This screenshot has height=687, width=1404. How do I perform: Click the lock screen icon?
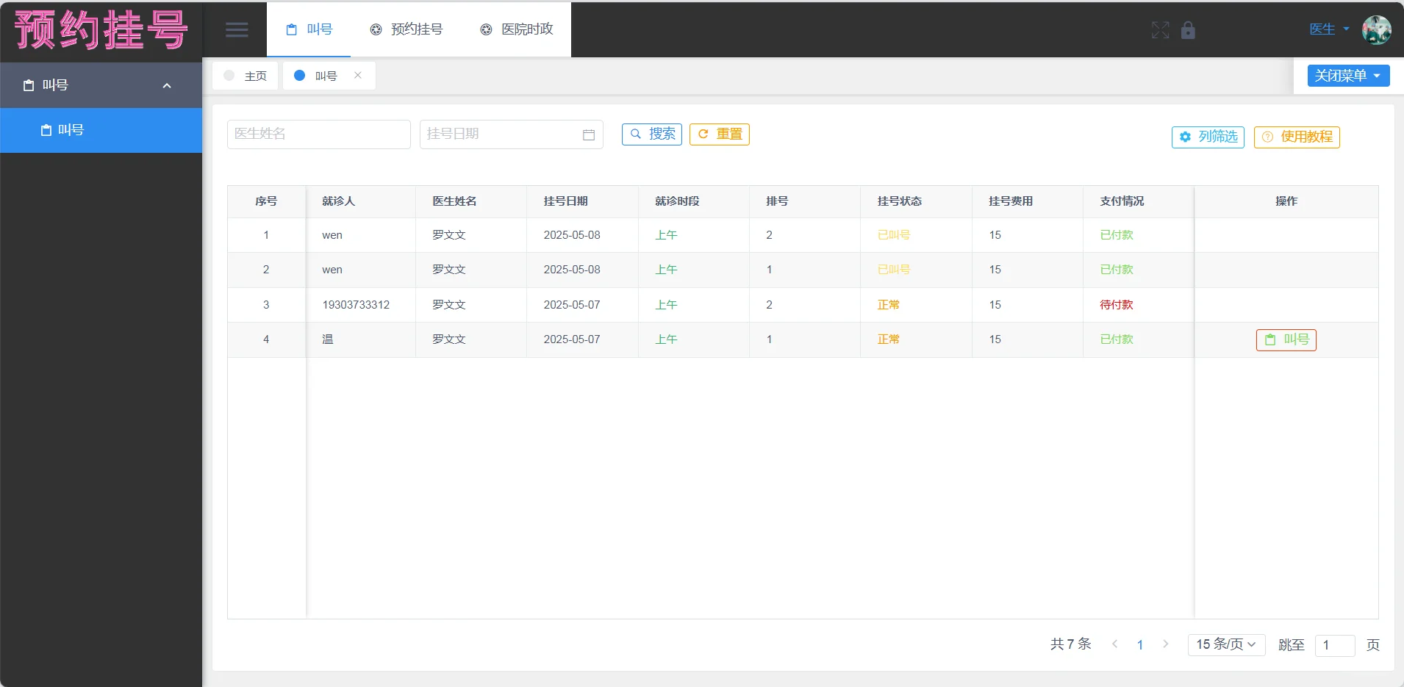pos(1188,31)
